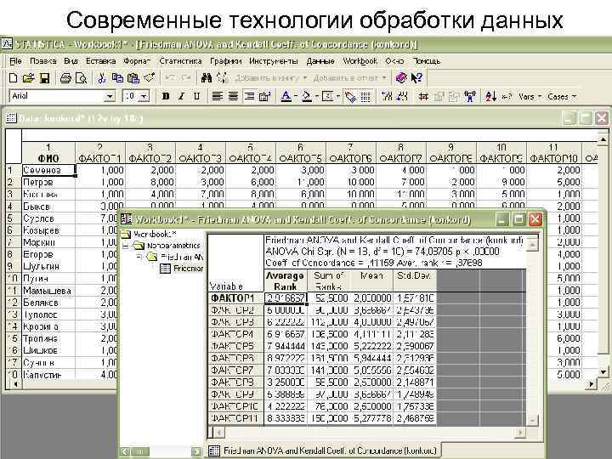Cut selection with the scissors icon
The height and width of the screenshot is (459, 612).
pyautogui.click(x=102, y=78)
